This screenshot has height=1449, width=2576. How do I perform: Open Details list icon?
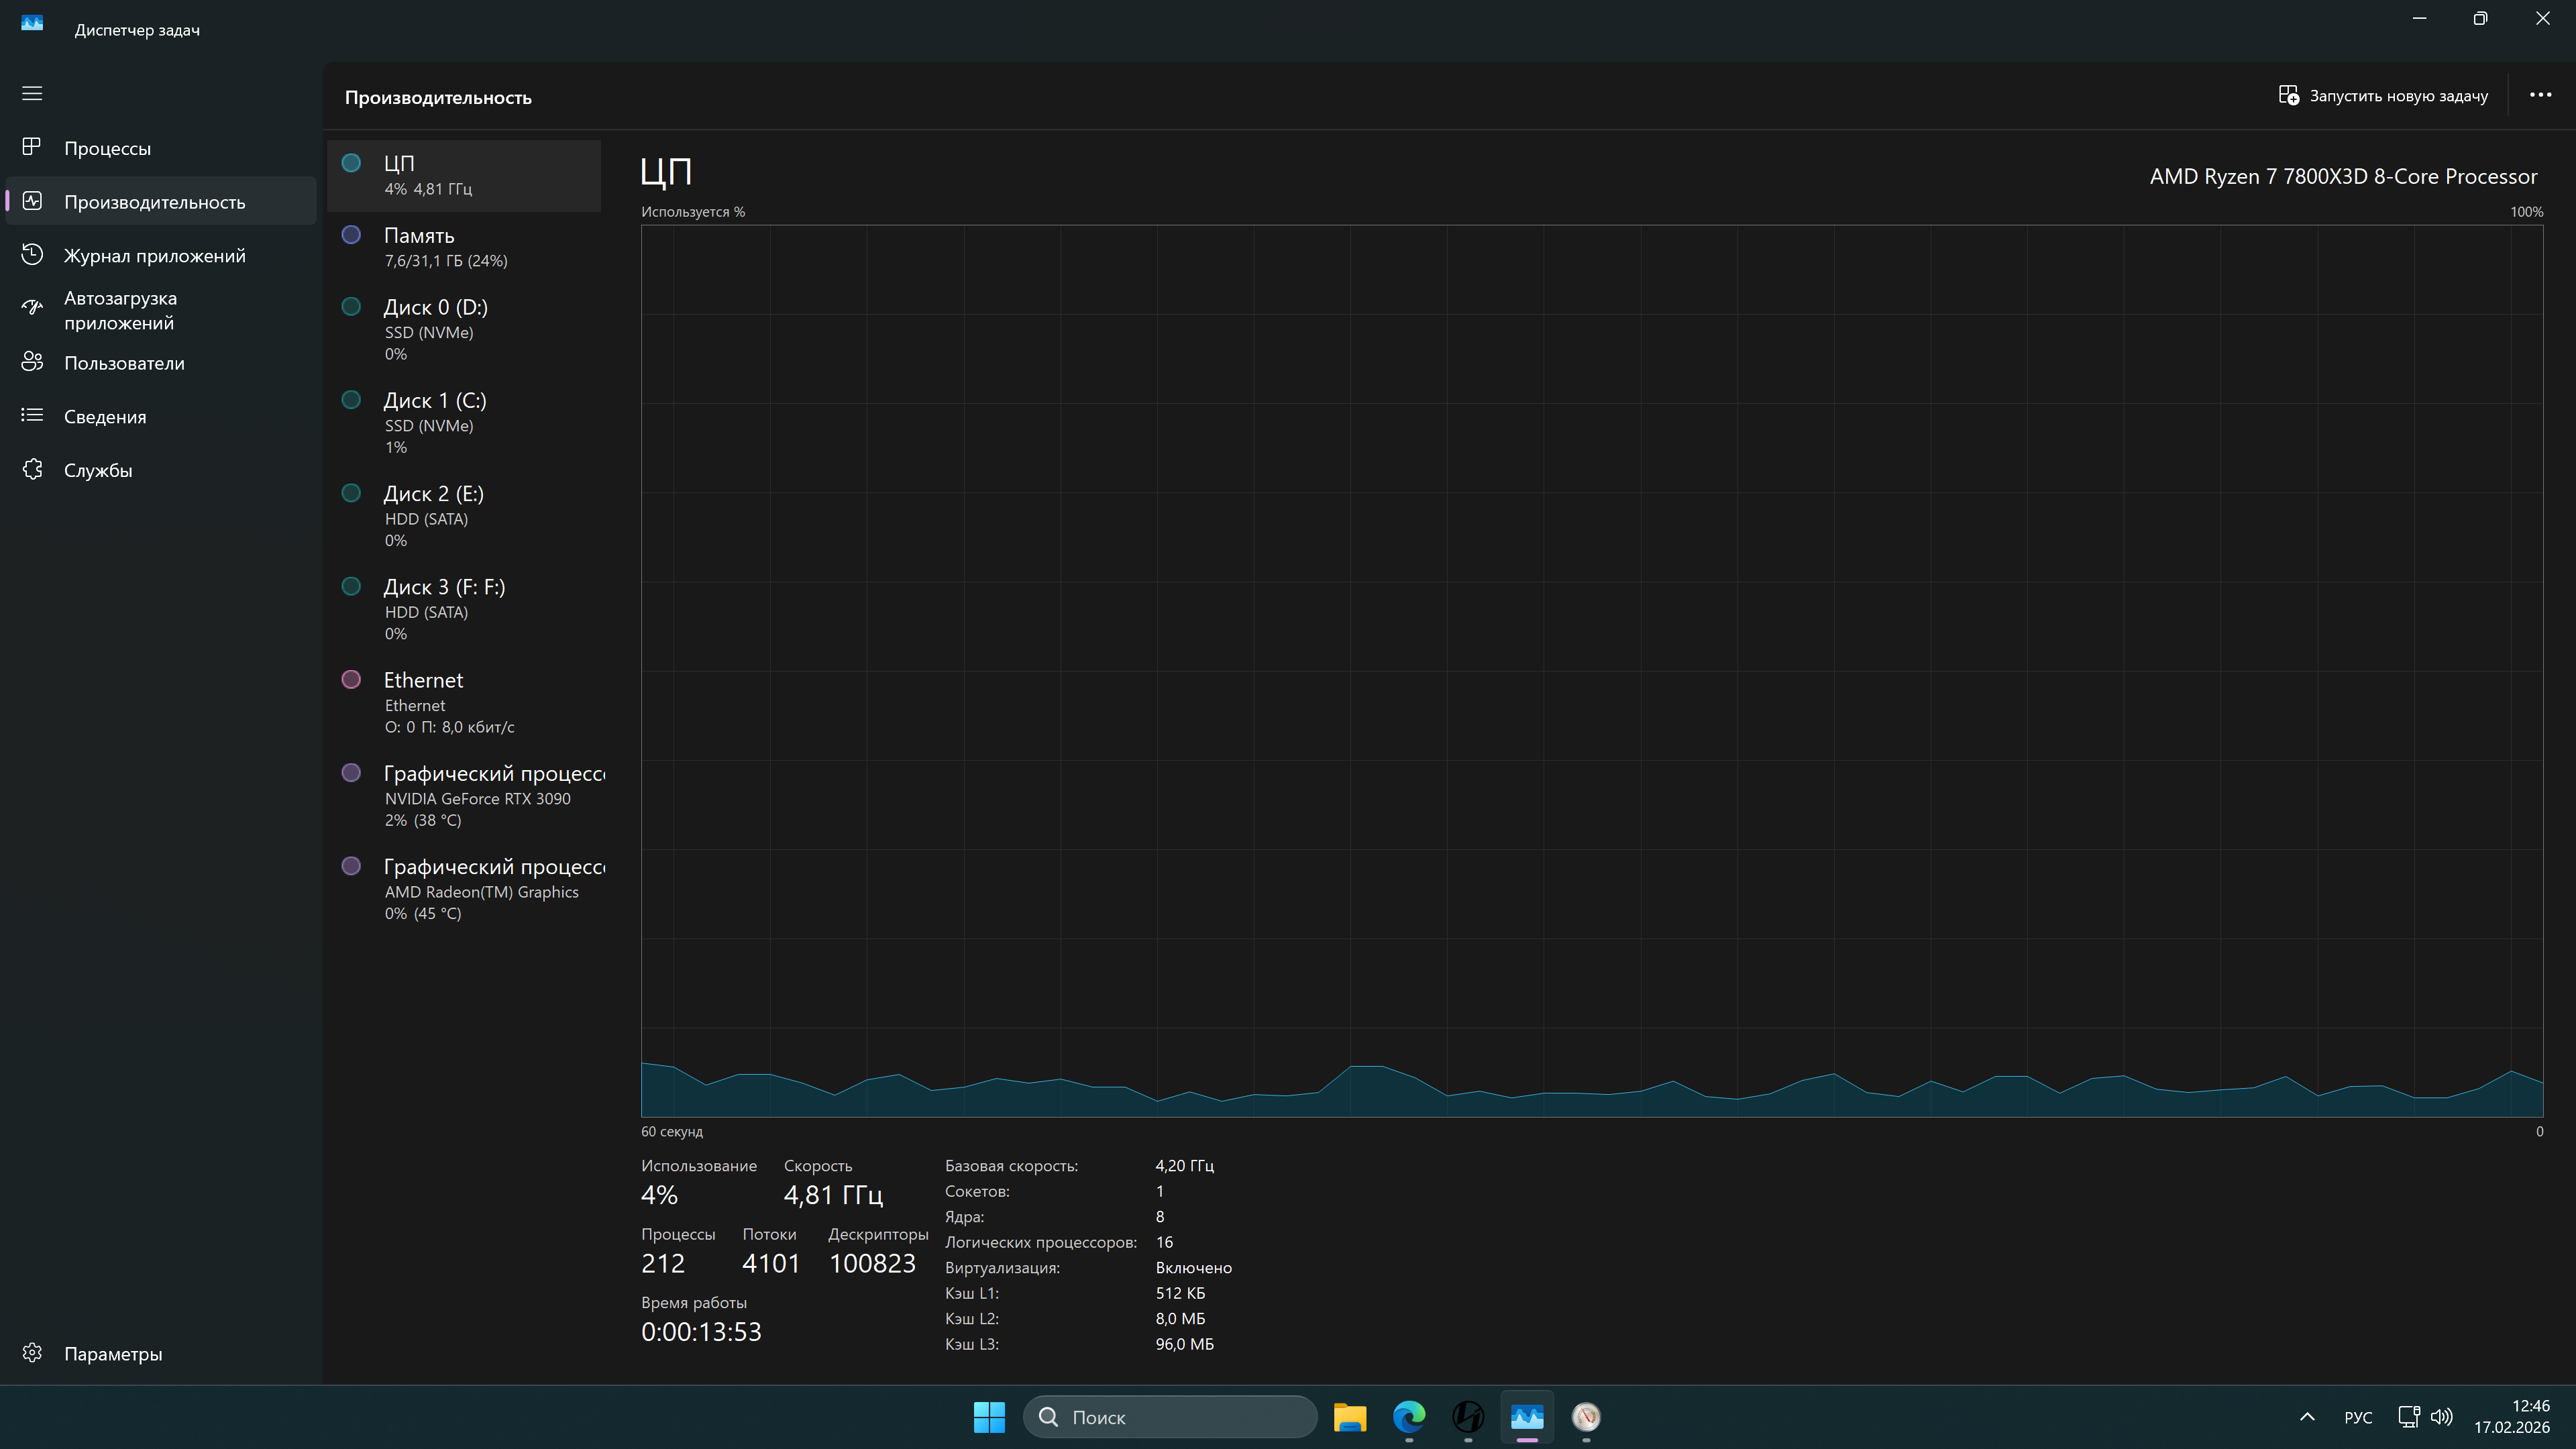(x=32, y=416)
